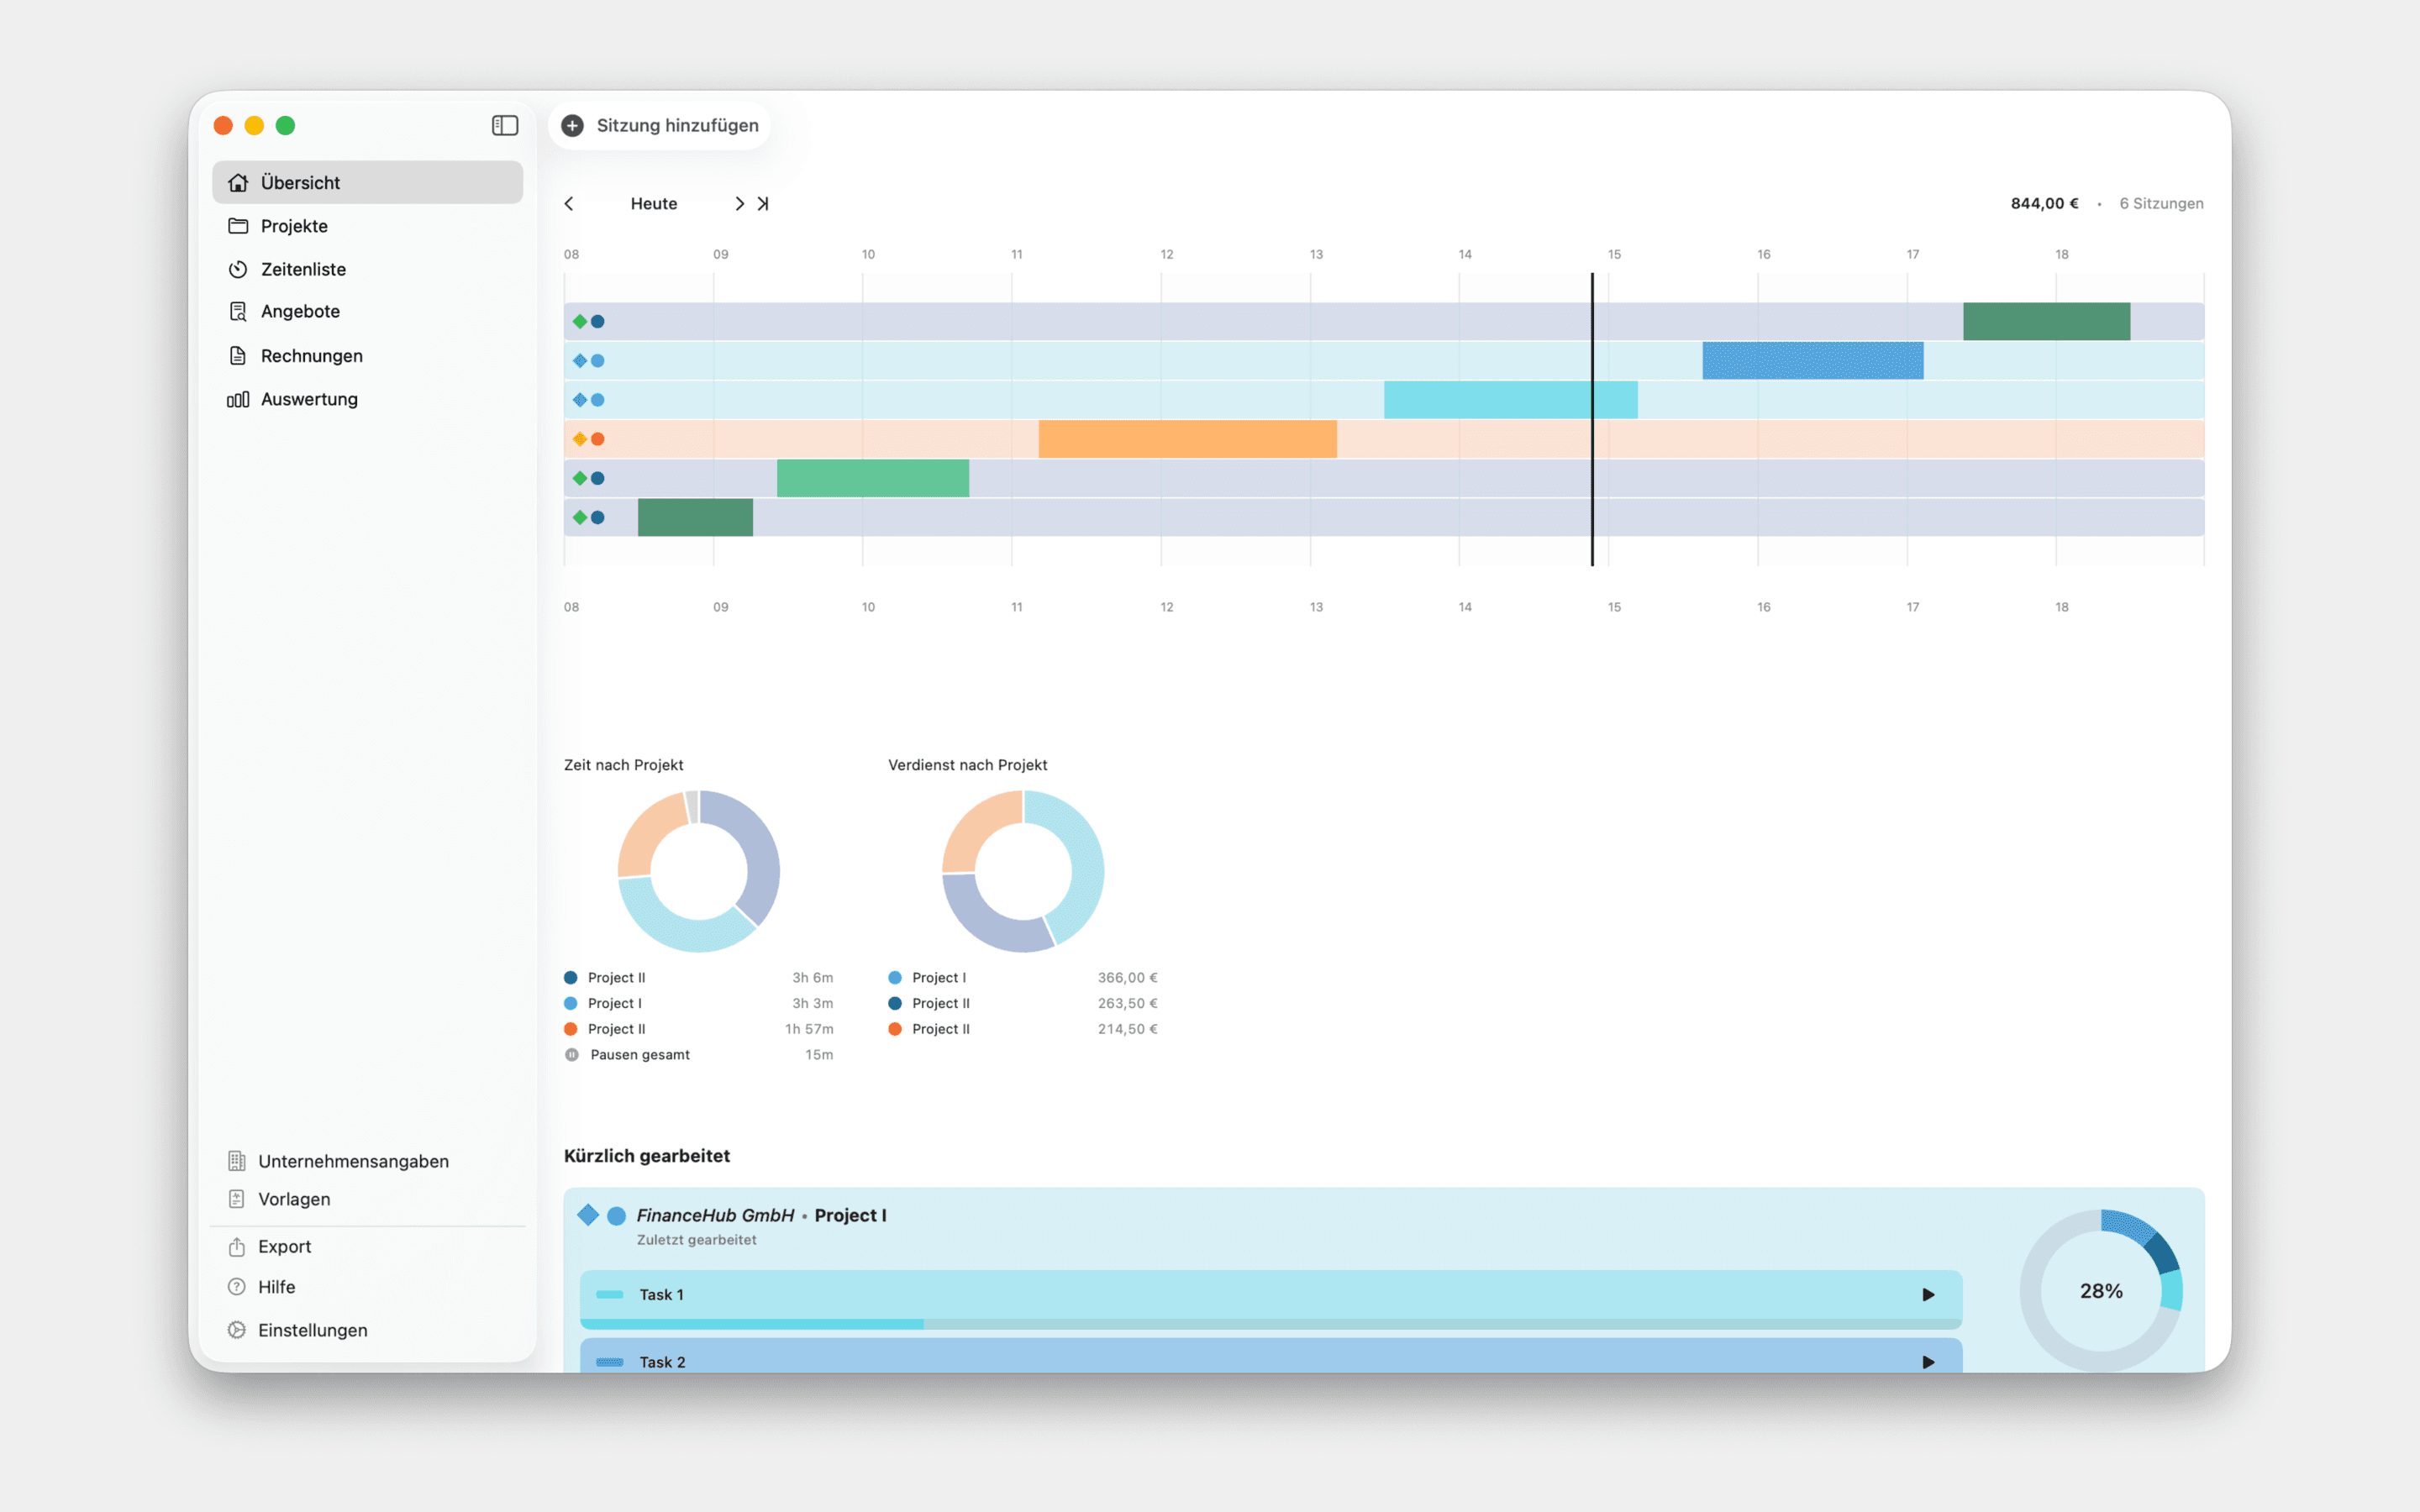Start the timer for Task 2
2420x1512 pixels.
point(1928,1361)
